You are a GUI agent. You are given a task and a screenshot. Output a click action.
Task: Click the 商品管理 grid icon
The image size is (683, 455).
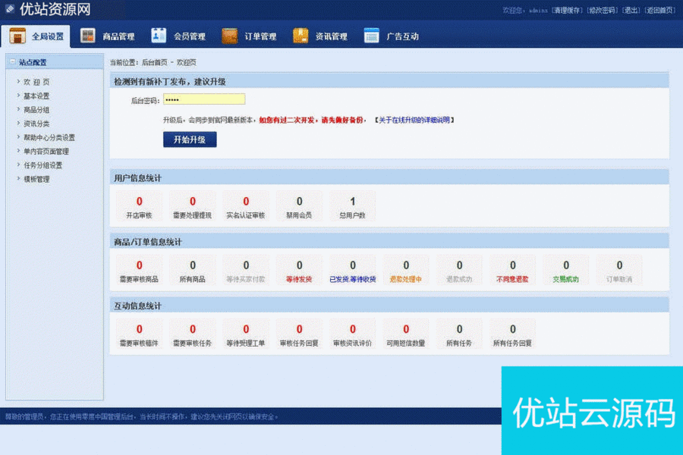[87, 36]
